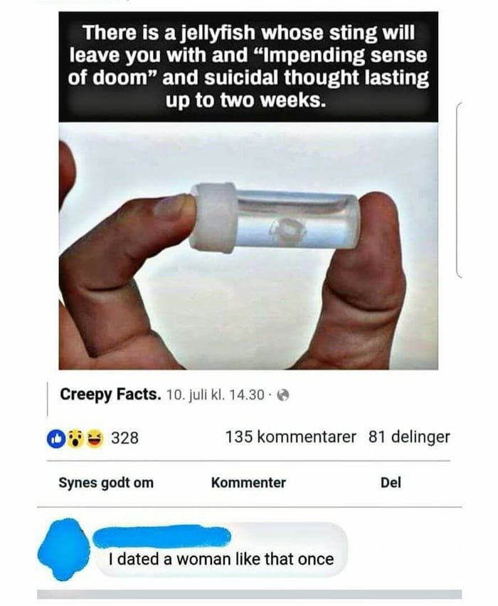Click the Kommenter button

coord(248,482)
